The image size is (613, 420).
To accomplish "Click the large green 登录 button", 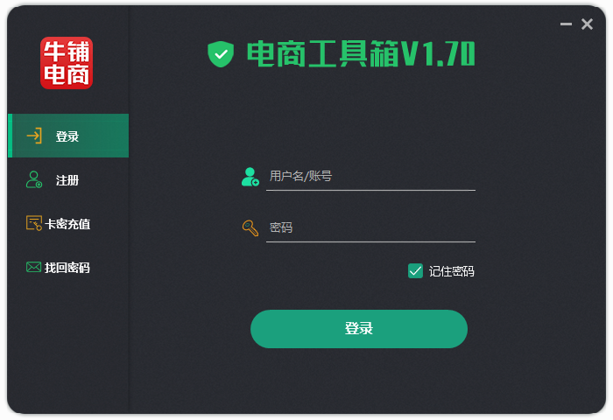I will [x=359, y=329].
